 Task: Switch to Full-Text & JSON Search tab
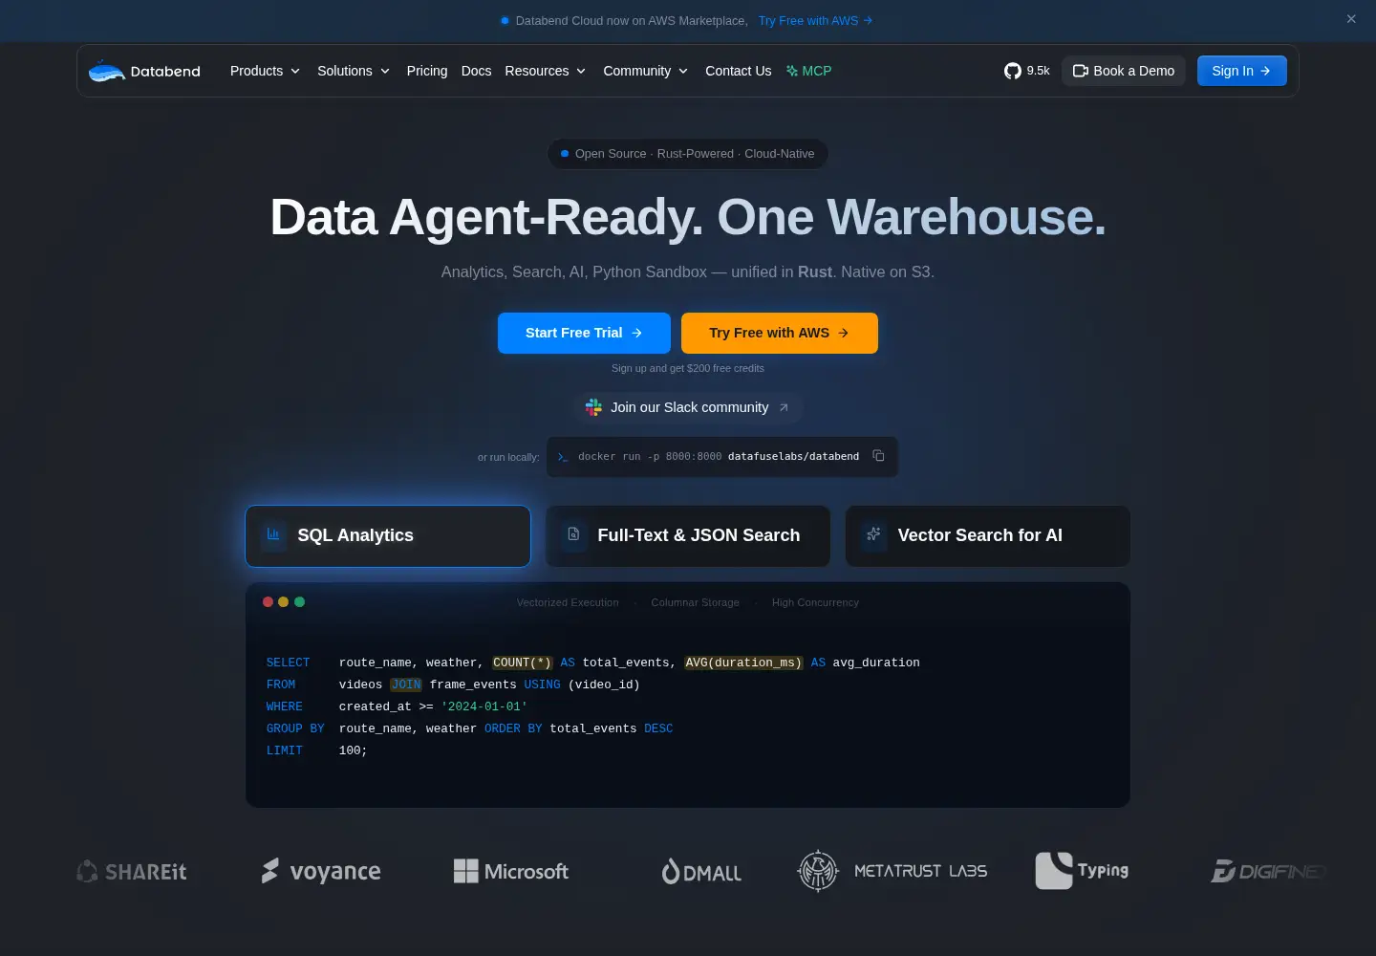click(x=688, y=535)
